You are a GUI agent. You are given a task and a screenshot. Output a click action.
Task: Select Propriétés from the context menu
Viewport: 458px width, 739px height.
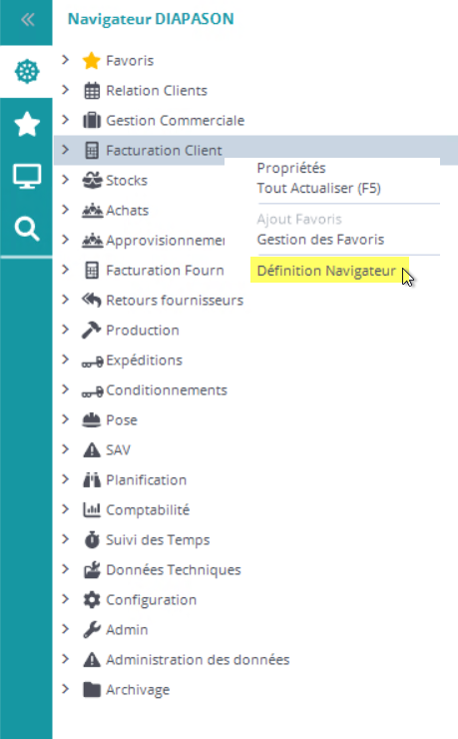[291, 168]
